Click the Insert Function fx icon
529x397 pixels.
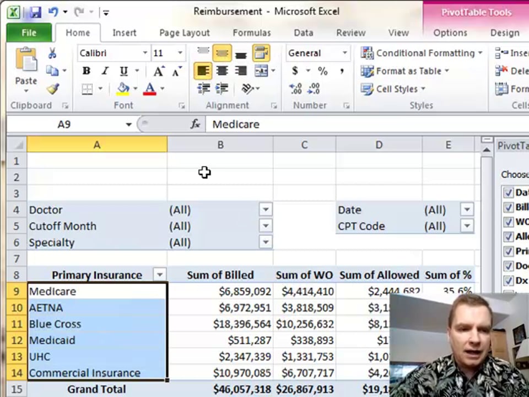[x=195, y=124]
